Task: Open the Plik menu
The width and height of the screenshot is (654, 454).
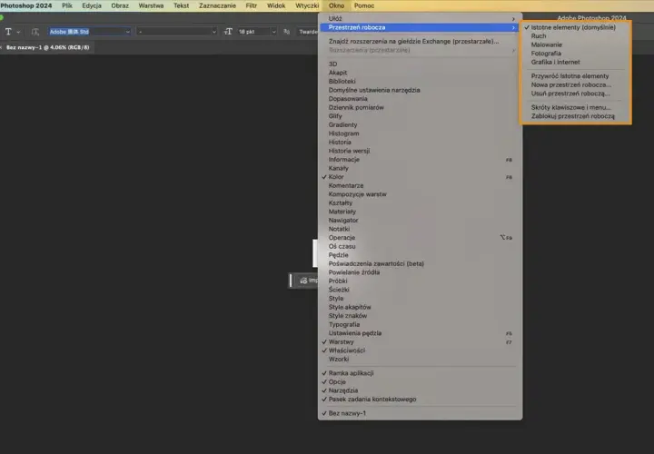Action: pyautogui.click(x=67, y=5)
